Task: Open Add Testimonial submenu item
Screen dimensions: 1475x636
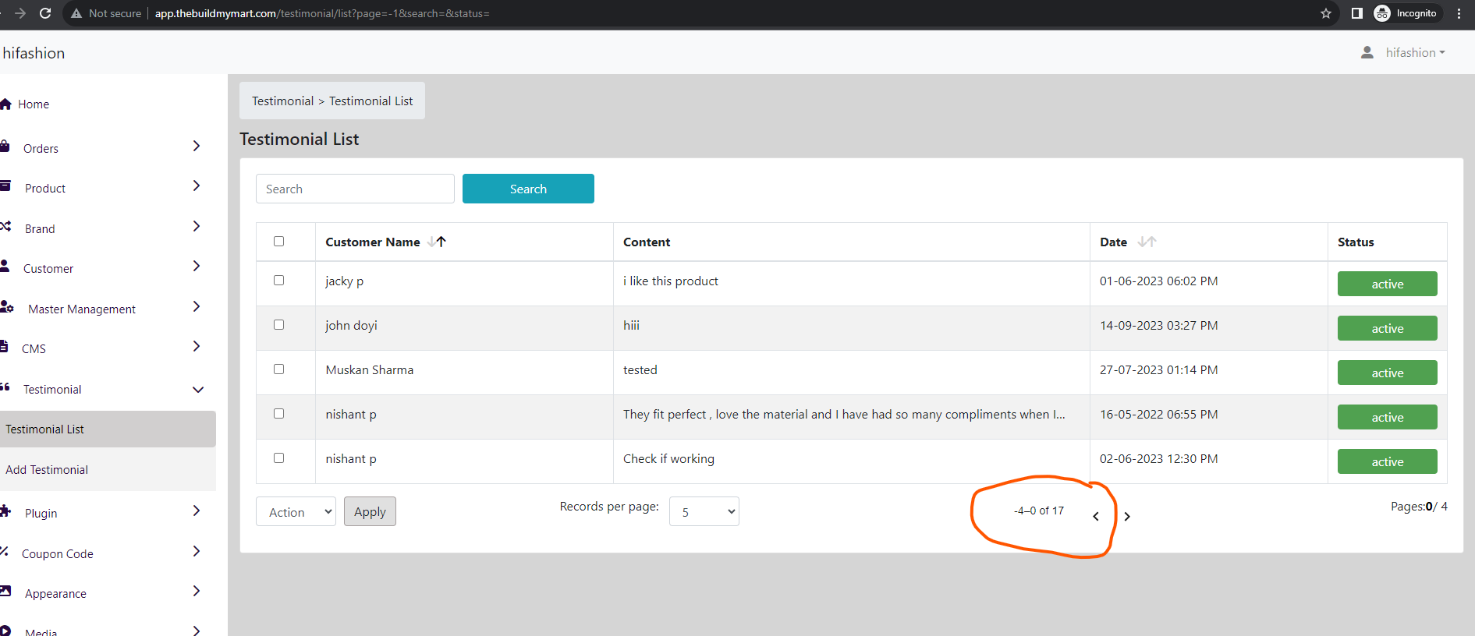Action: point(108,469)
